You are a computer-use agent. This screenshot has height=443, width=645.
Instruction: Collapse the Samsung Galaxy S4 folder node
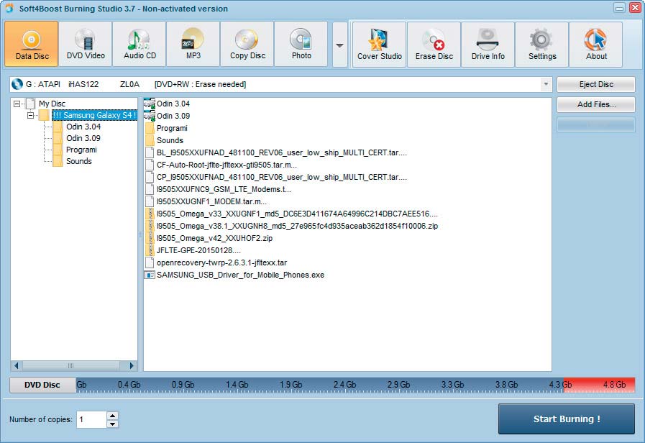(x=30, y=115)
